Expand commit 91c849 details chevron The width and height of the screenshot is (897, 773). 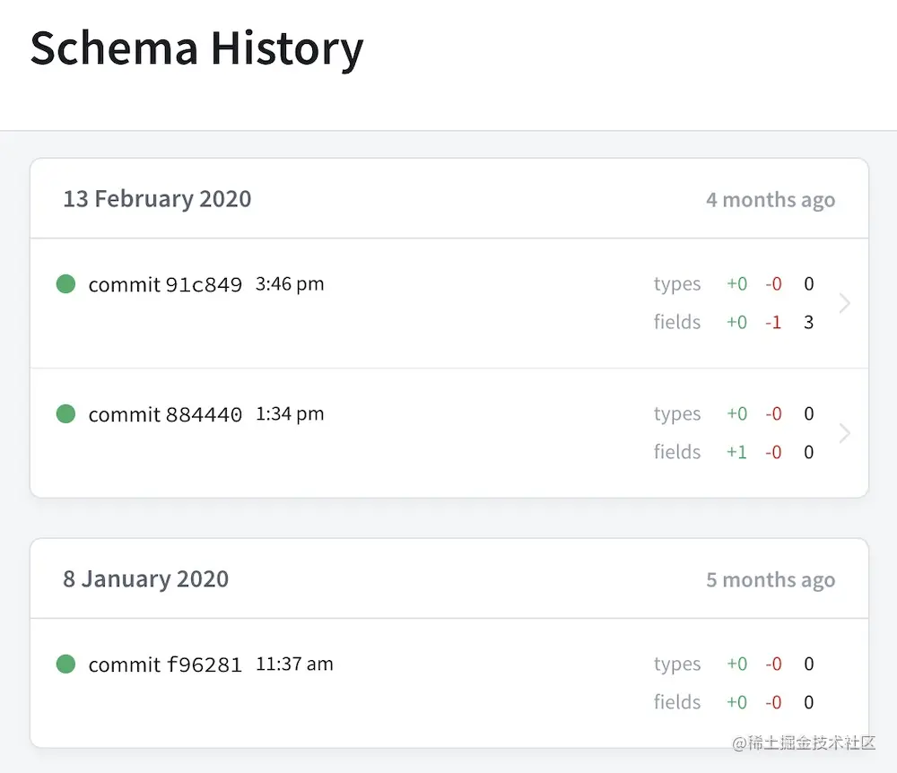[x=844, y=303]
